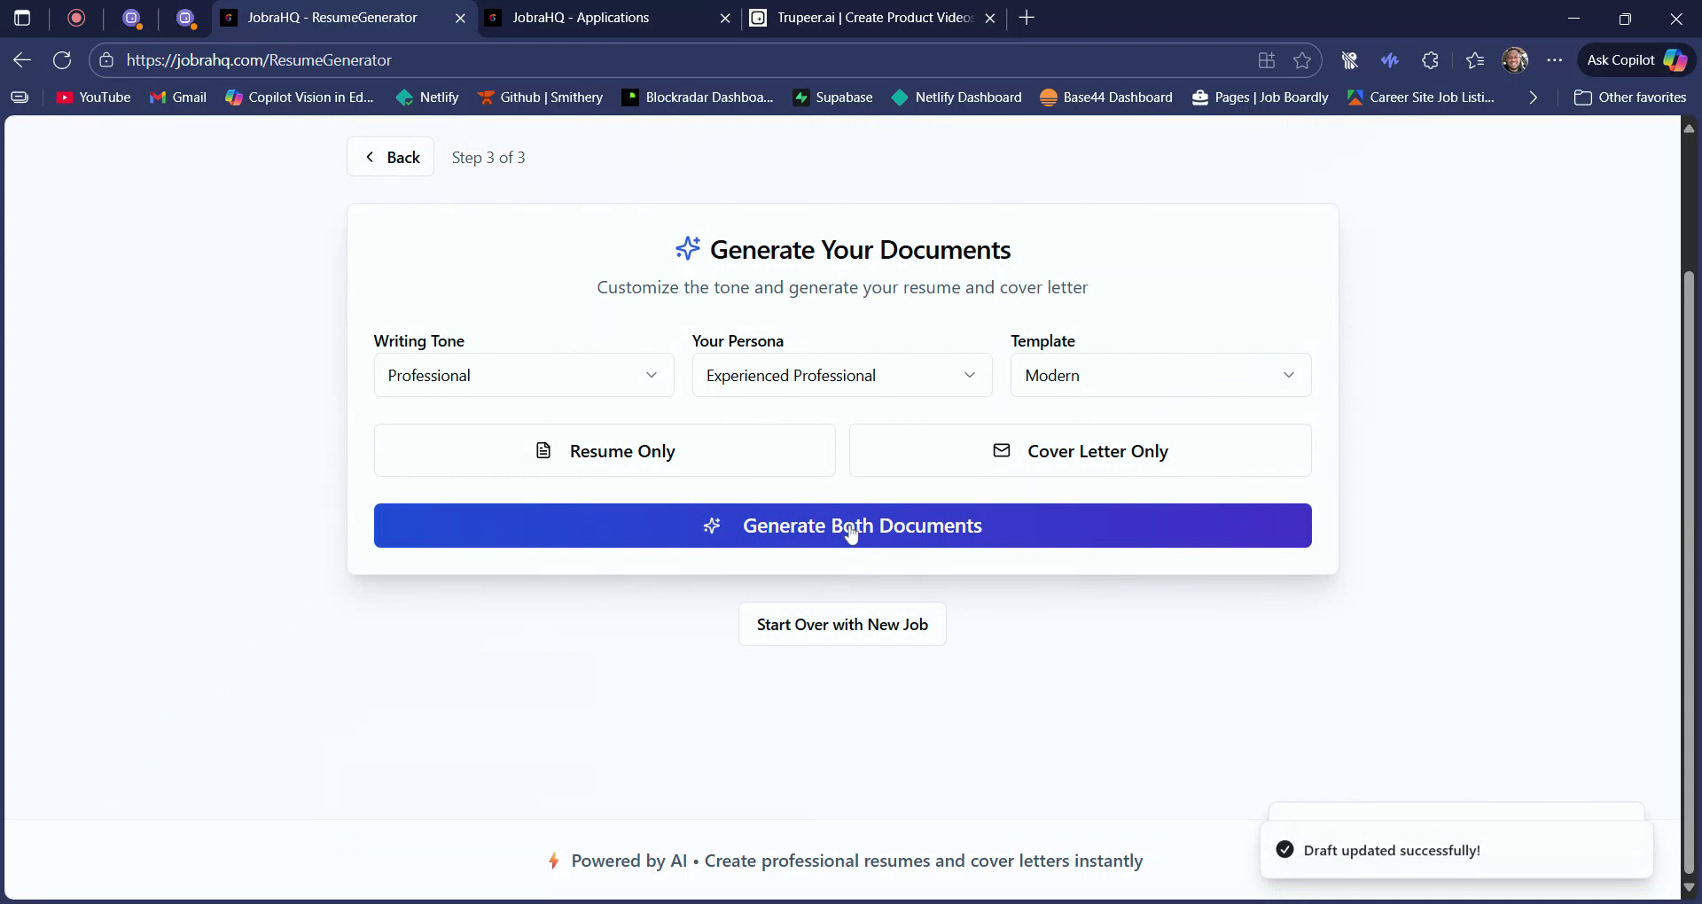Open the Base44 Dashboard bookmark

1105,97
